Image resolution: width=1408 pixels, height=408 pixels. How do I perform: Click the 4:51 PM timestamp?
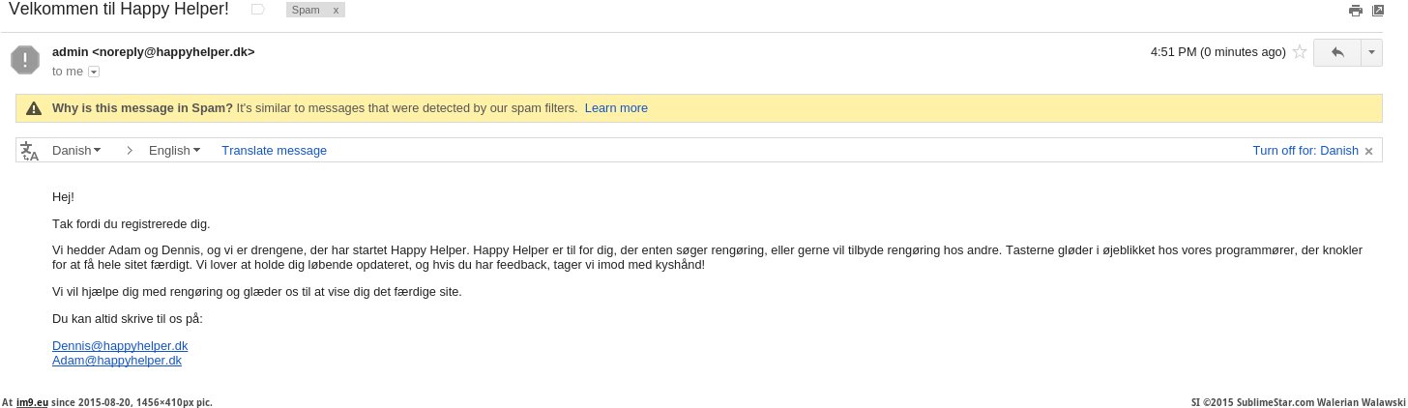1217,52
